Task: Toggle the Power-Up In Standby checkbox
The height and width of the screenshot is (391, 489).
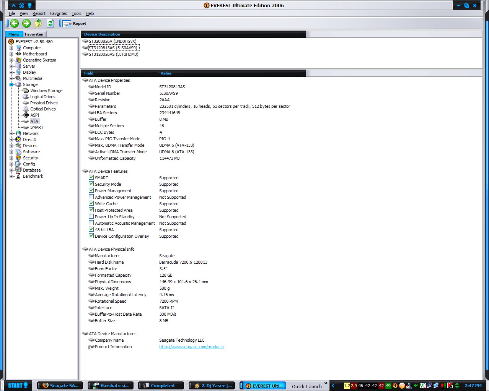Action: [91, 216]
